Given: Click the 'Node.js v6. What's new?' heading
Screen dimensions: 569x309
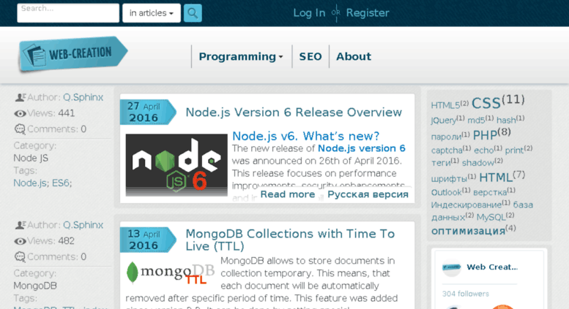Looking at the screenshot, I should click(305, 136).
